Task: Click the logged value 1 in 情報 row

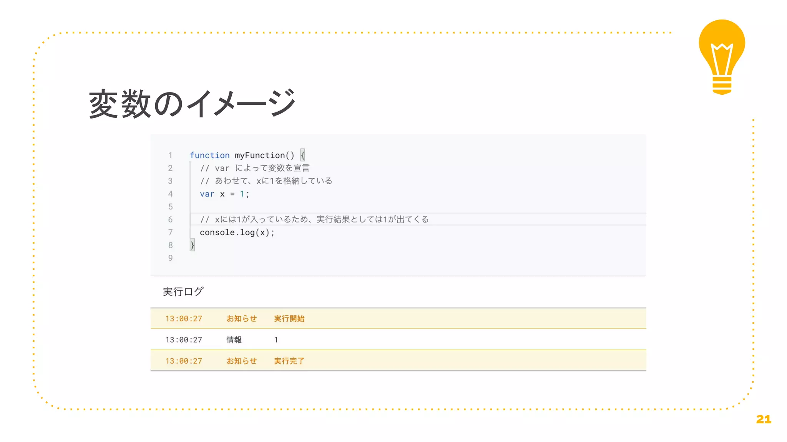Action: click(x=276, y=340)
